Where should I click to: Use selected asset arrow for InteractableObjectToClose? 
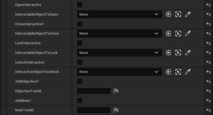coord(168,34)
